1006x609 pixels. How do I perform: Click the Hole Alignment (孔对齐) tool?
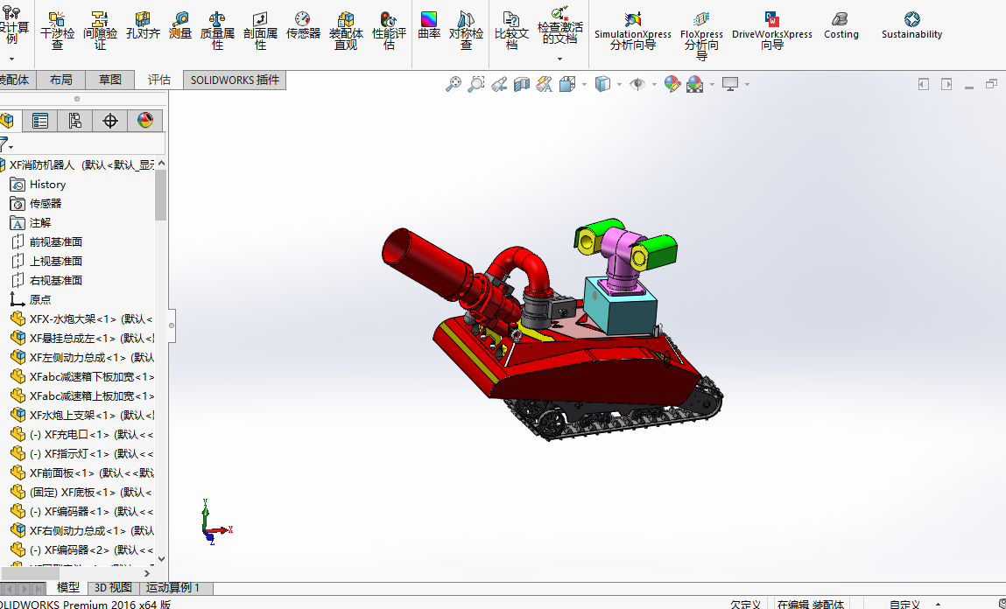[x=143, y=25]
